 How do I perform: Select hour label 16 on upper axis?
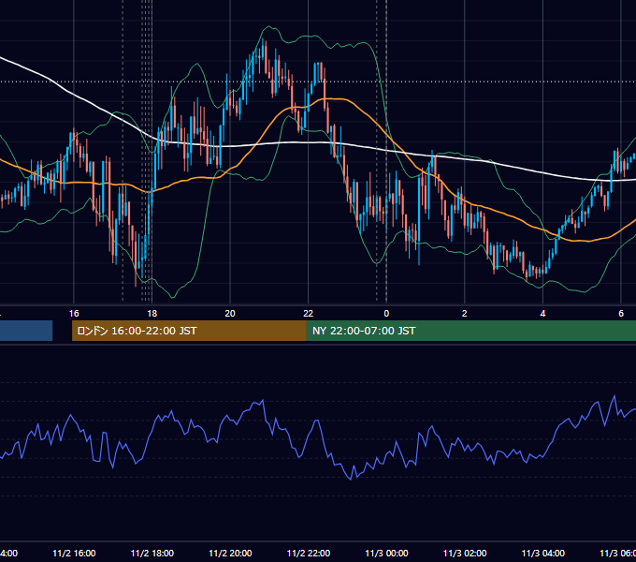74,314
